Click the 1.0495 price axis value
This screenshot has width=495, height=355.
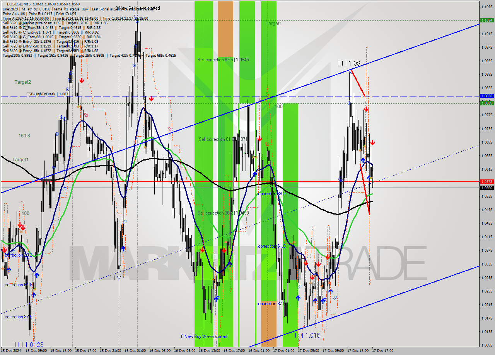486,210
